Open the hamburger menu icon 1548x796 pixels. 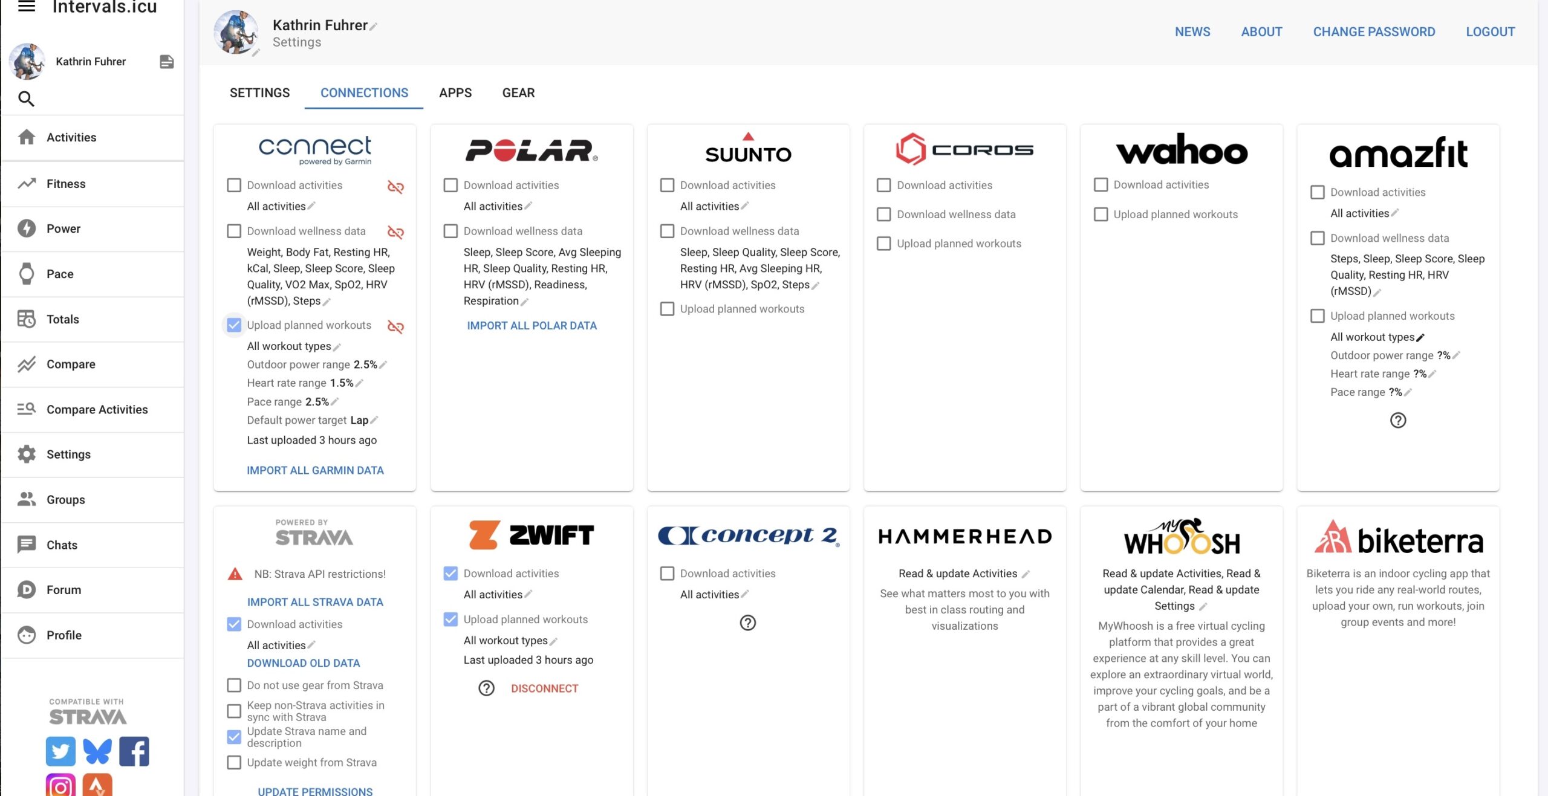(26, 7)
